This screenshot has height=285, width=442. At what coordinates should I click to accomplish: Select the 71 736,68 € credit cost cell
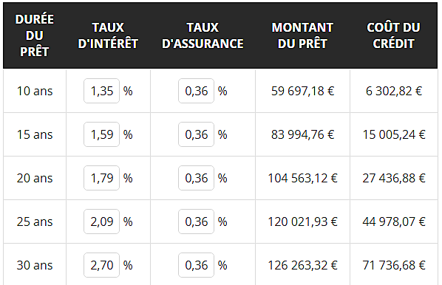[x=394, y=265]
